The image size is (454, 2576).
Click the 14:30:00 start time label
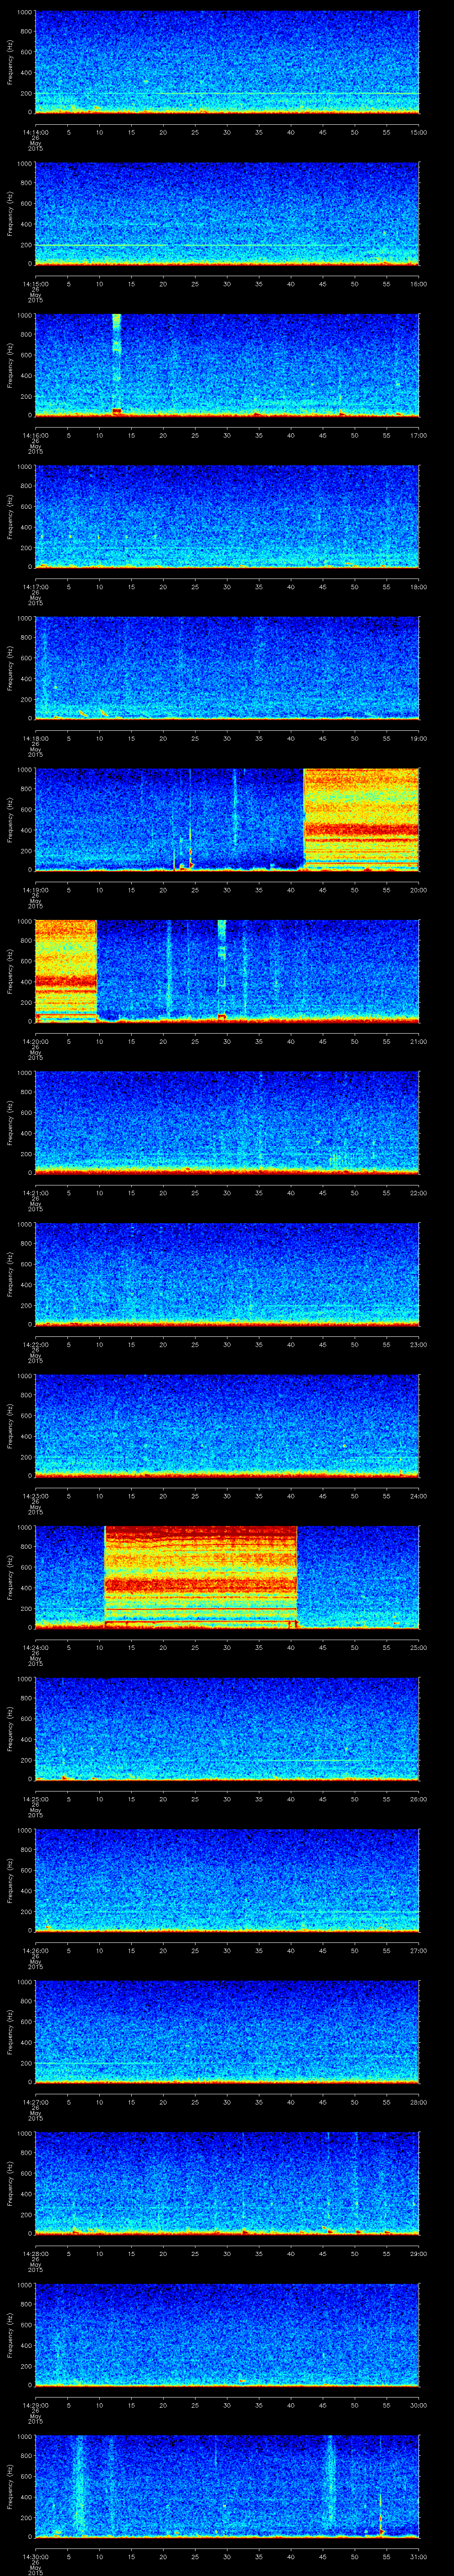(35, 2556)
